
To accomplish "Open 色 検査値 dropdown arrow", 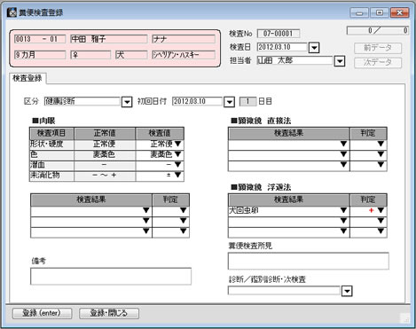I will 178,154.
